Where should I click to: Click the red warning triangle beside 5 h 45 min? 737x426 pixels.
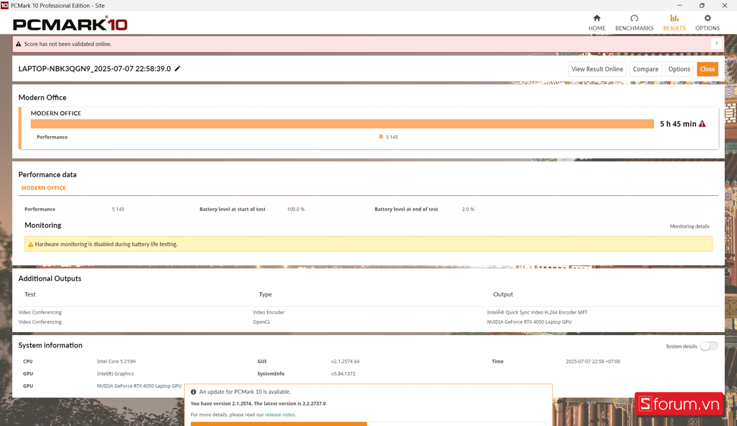tap(702, 123)
